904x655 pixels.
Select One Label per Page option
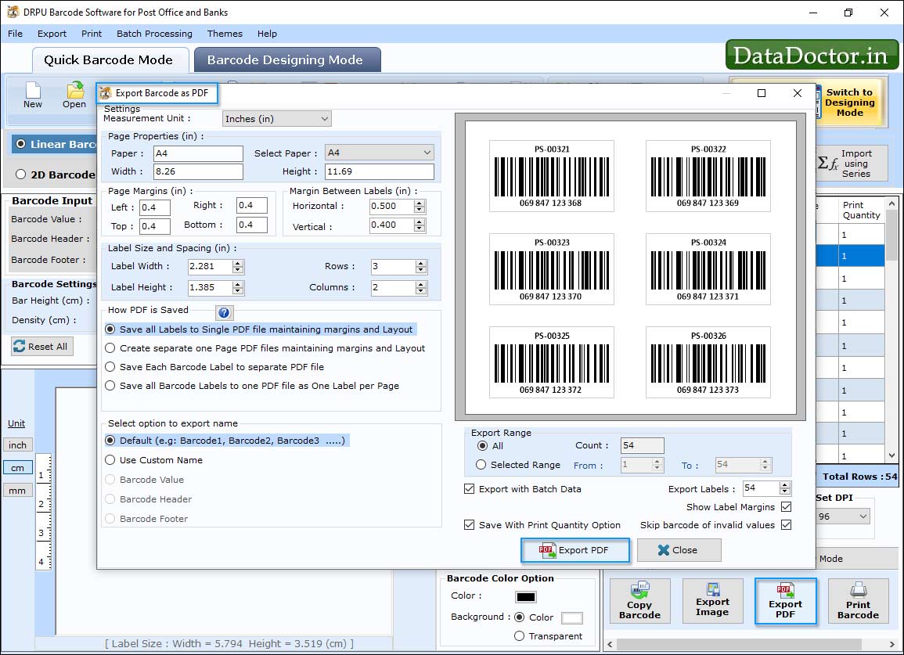coord(110,386)
